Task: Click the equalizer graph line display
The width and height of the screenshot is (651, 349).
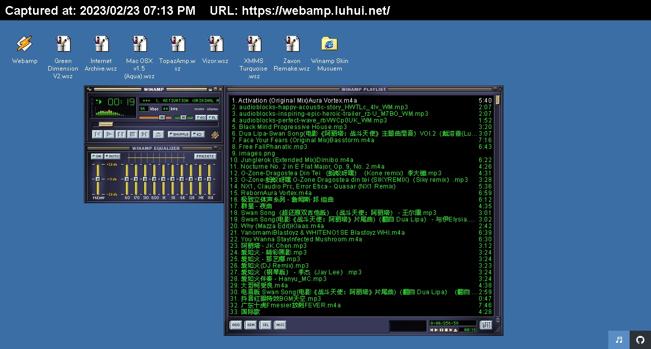Action: tap(156, 157)
